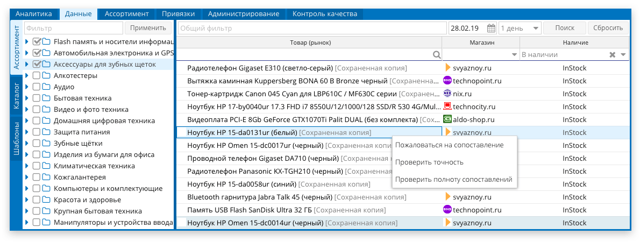The width and height of the screenshot is (640, 242).
Task: Check the Защита питания checkbox
Action: click(x=37, y=132)
